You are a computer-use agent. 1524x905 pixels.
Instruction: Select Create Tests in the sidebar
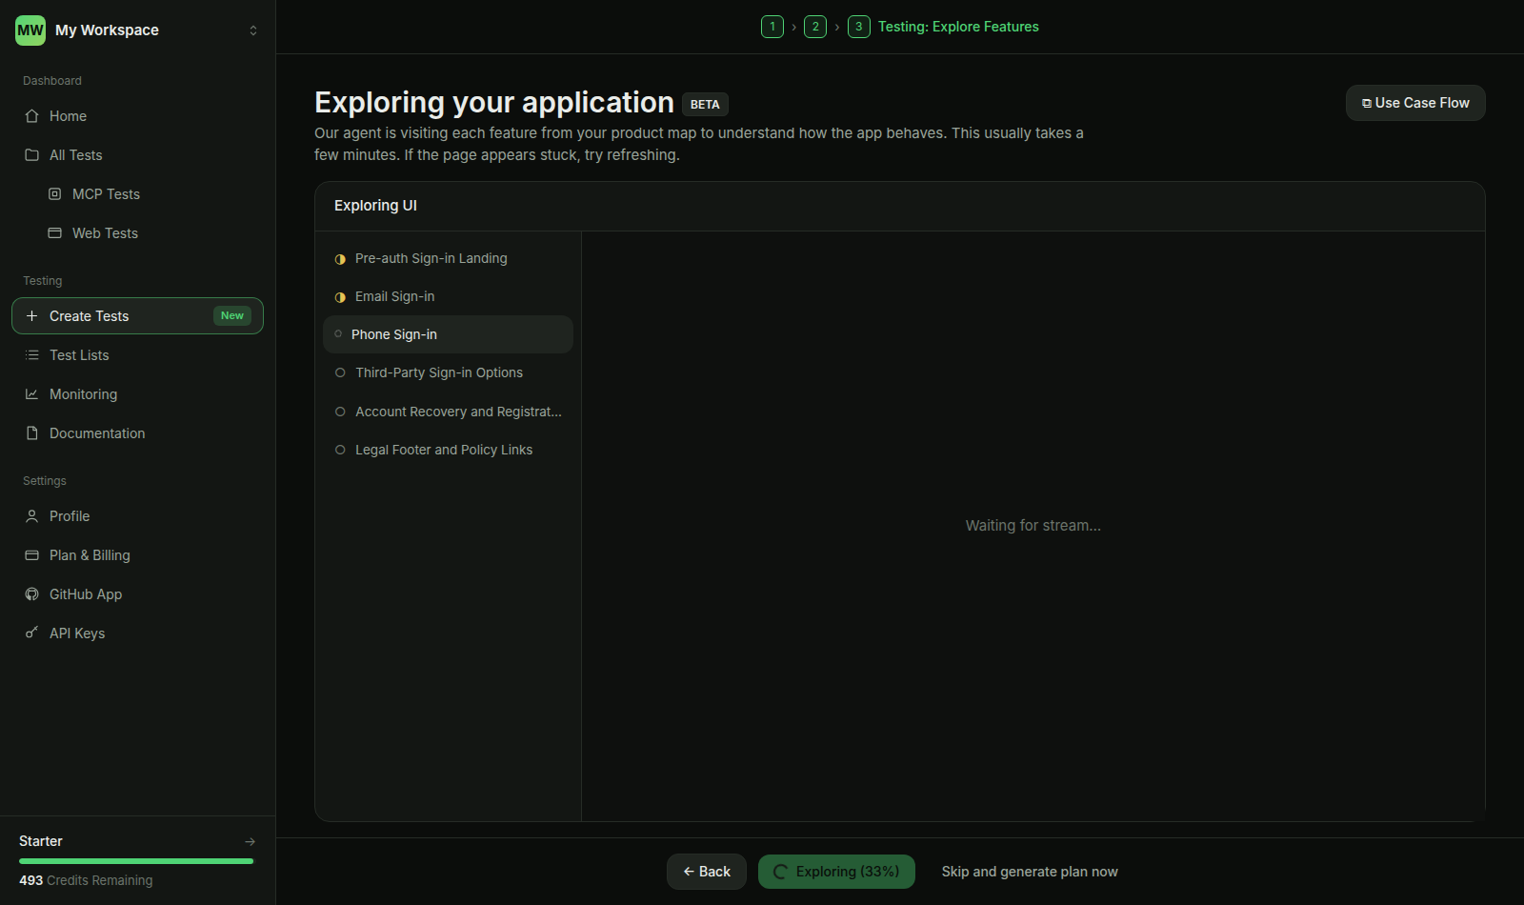(x=137, y=316)
